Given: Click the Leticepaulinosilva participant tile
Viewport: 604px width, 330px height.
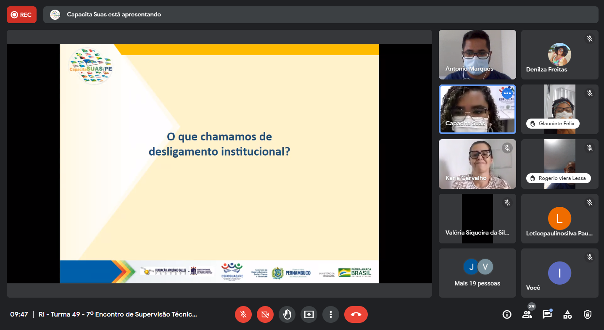Looking at the screenshot, I should 559,219.
